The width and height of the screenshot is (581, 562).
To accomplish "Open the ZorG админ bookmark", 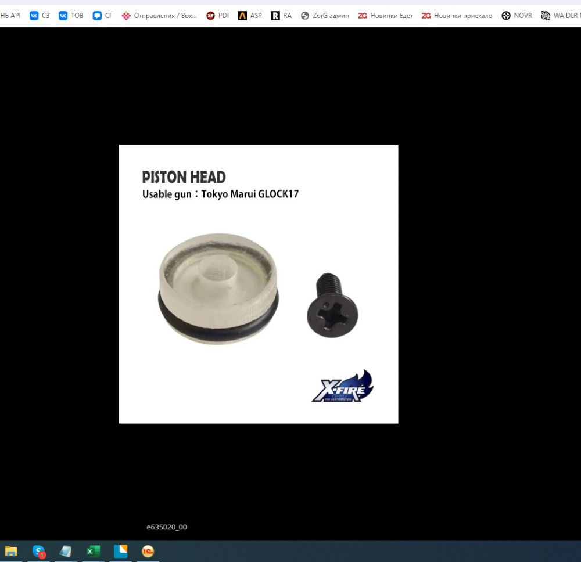I will 325,16.
